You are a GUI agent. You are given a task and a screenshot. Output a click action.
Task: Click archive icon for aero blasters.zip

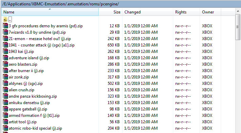pos(5,64)
